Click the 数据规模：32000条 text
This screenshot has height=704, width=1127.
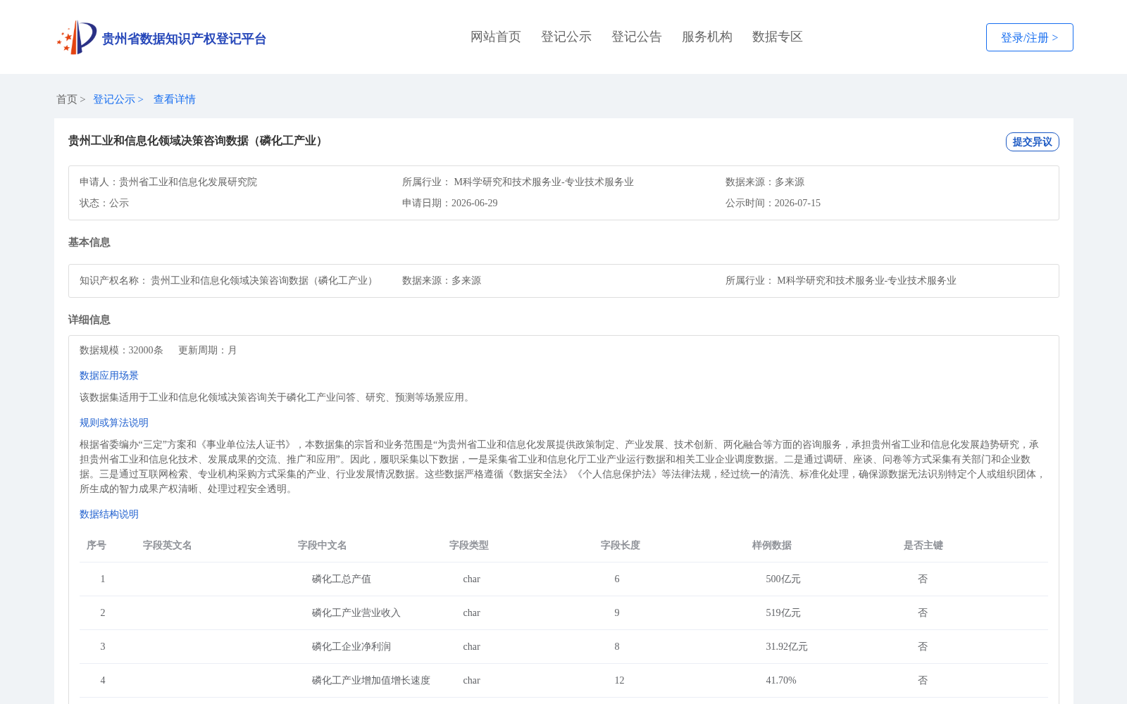point(121,350)
